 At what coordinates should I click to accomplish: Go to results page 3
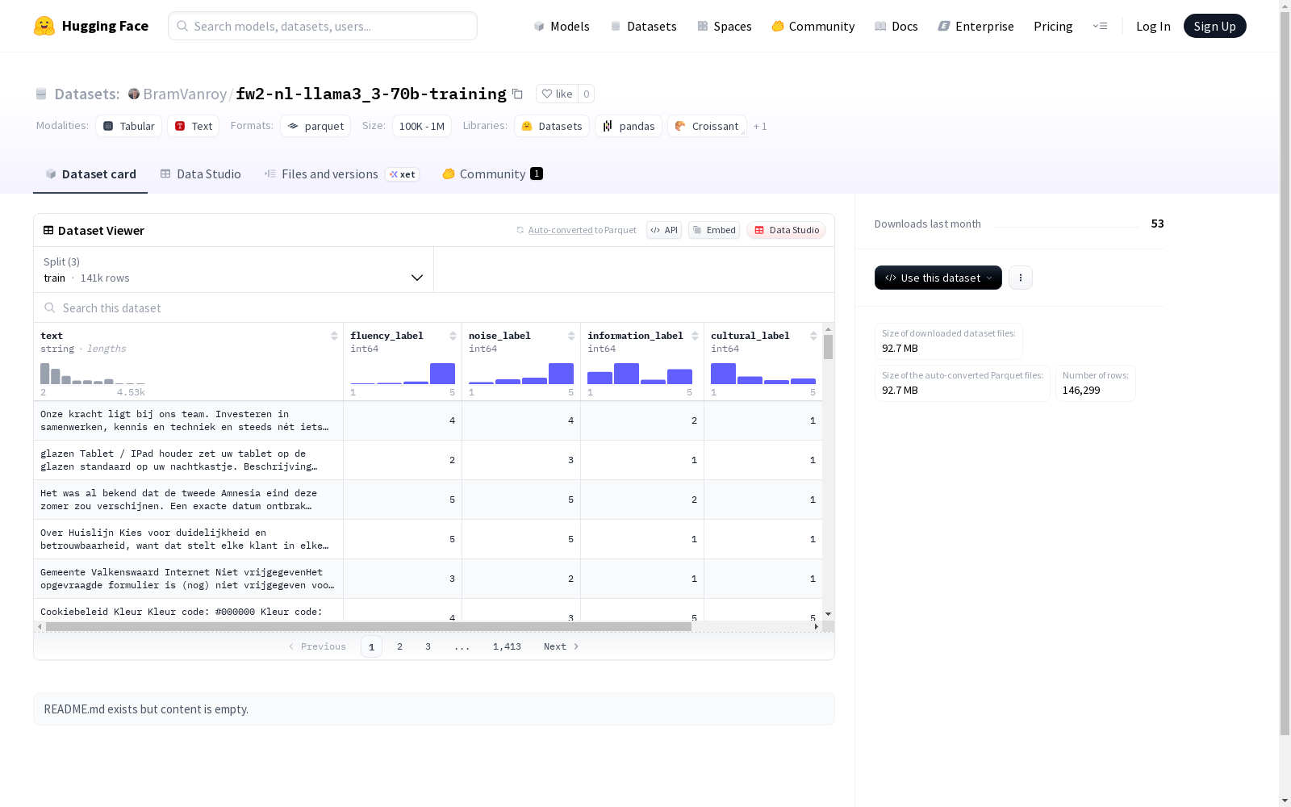[x=428, y=646]
